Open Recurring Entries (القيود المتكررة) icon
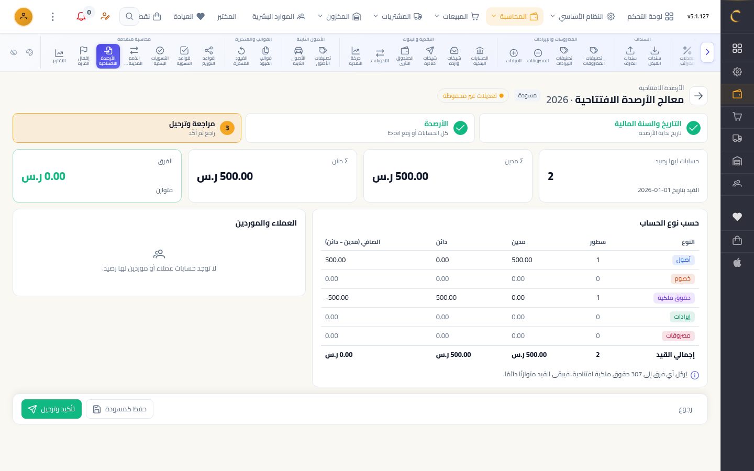Viewport: 754px width, 471px height. coord(241,55)
